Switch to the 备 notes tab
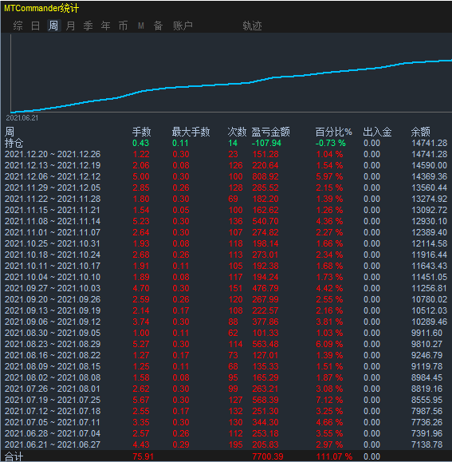 point(159,26)
